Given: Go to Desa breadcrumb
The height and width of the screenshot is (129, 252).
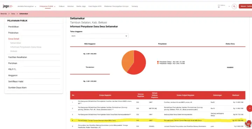Looking at the screenshot, I should pos(13,14).
